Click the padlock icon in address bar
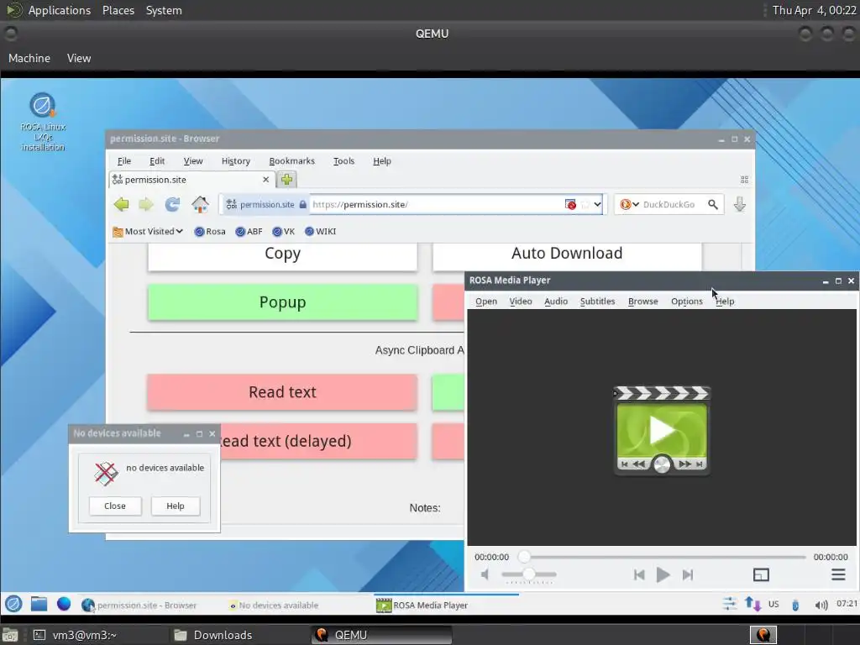Image resolution: width=860 pixels, height=645 pixels. point(302,205)
